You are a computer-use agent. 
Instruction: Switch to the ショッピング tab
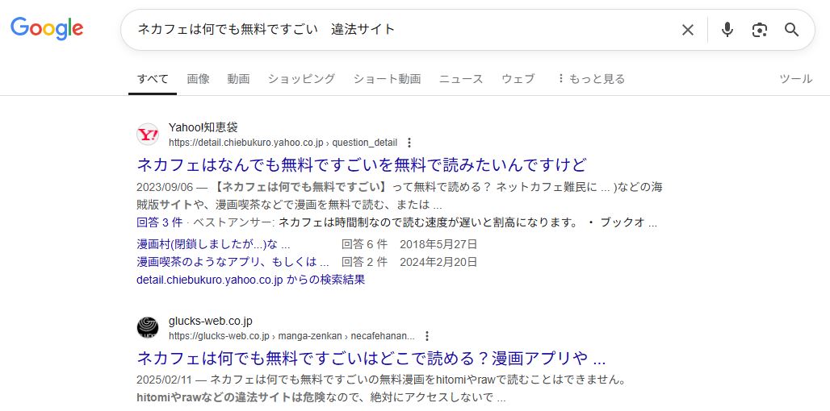click(x=301, y=79)
